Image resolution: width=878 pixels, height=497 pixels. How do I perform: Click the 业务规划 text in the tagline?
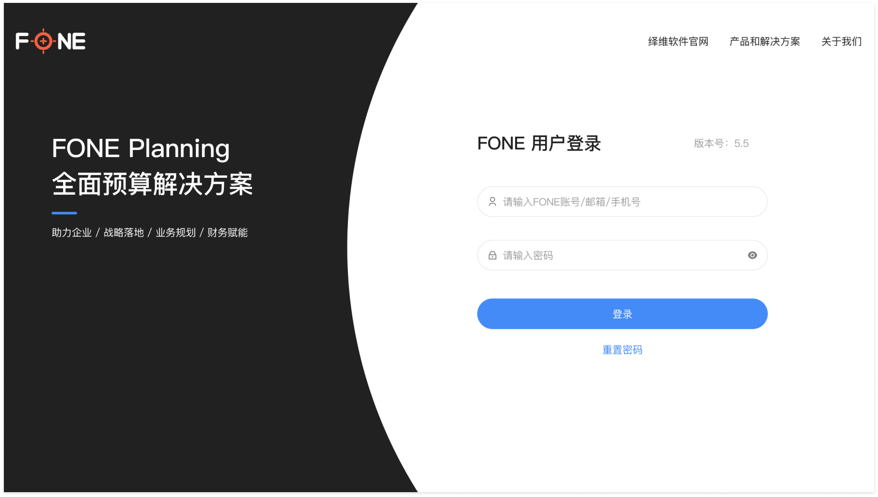(x=175, y=233)
